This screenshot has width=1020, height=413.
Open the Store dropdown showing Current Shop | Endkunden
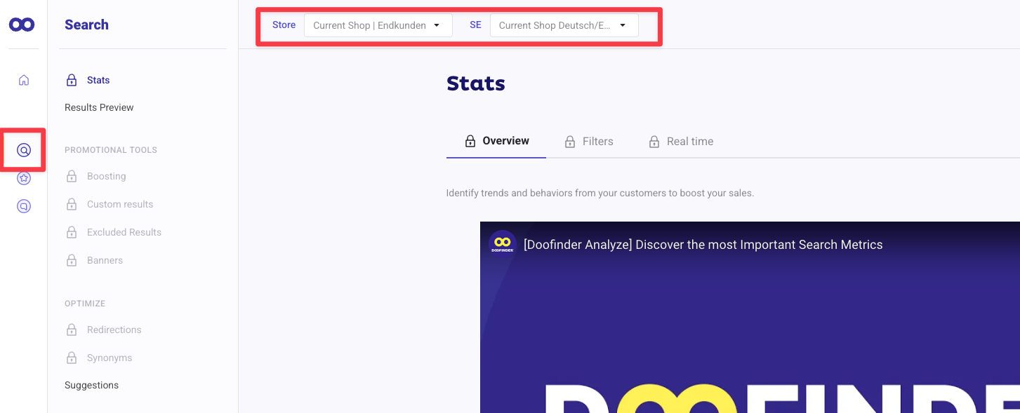click(378, 25)
